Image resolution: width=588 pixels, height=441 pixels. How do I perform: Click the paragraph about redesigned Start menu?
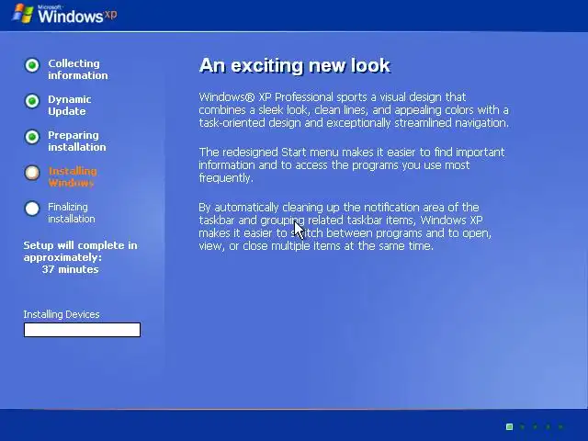(x=351, y=165)
